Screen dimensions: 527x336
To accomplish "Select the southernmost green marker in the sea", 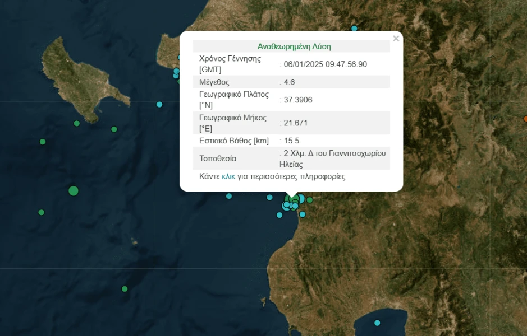I will (x=125, y=289).
